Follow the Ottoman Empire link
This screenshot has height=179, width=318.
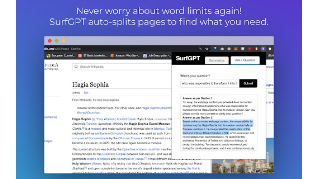coord(129,138)
